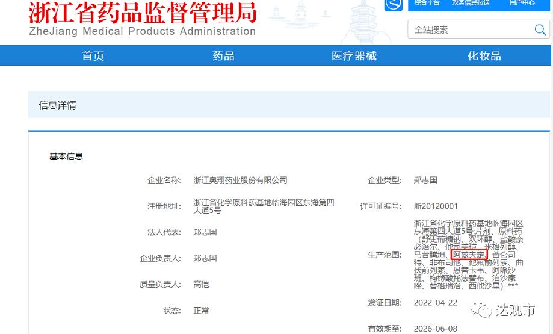The image size is (553, 334).
Task: Click the 状态 label
Action: click(x=172, y=311)
